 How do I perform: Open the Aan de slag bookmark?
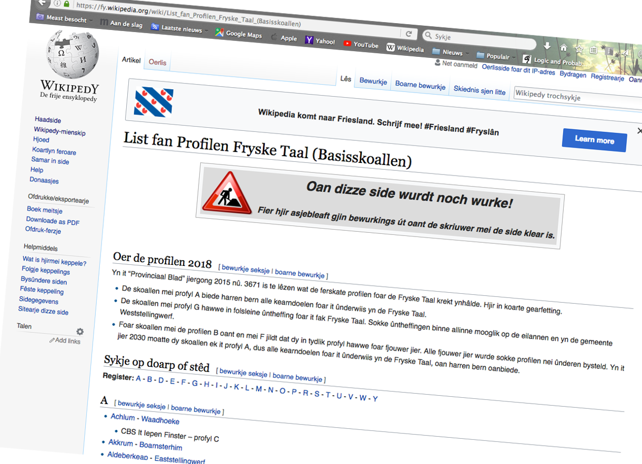121,24
